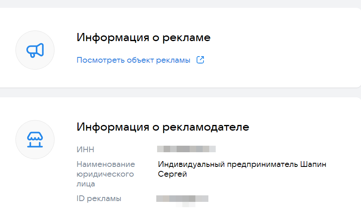Select the blurred ИНН value

tap(186, 149)
